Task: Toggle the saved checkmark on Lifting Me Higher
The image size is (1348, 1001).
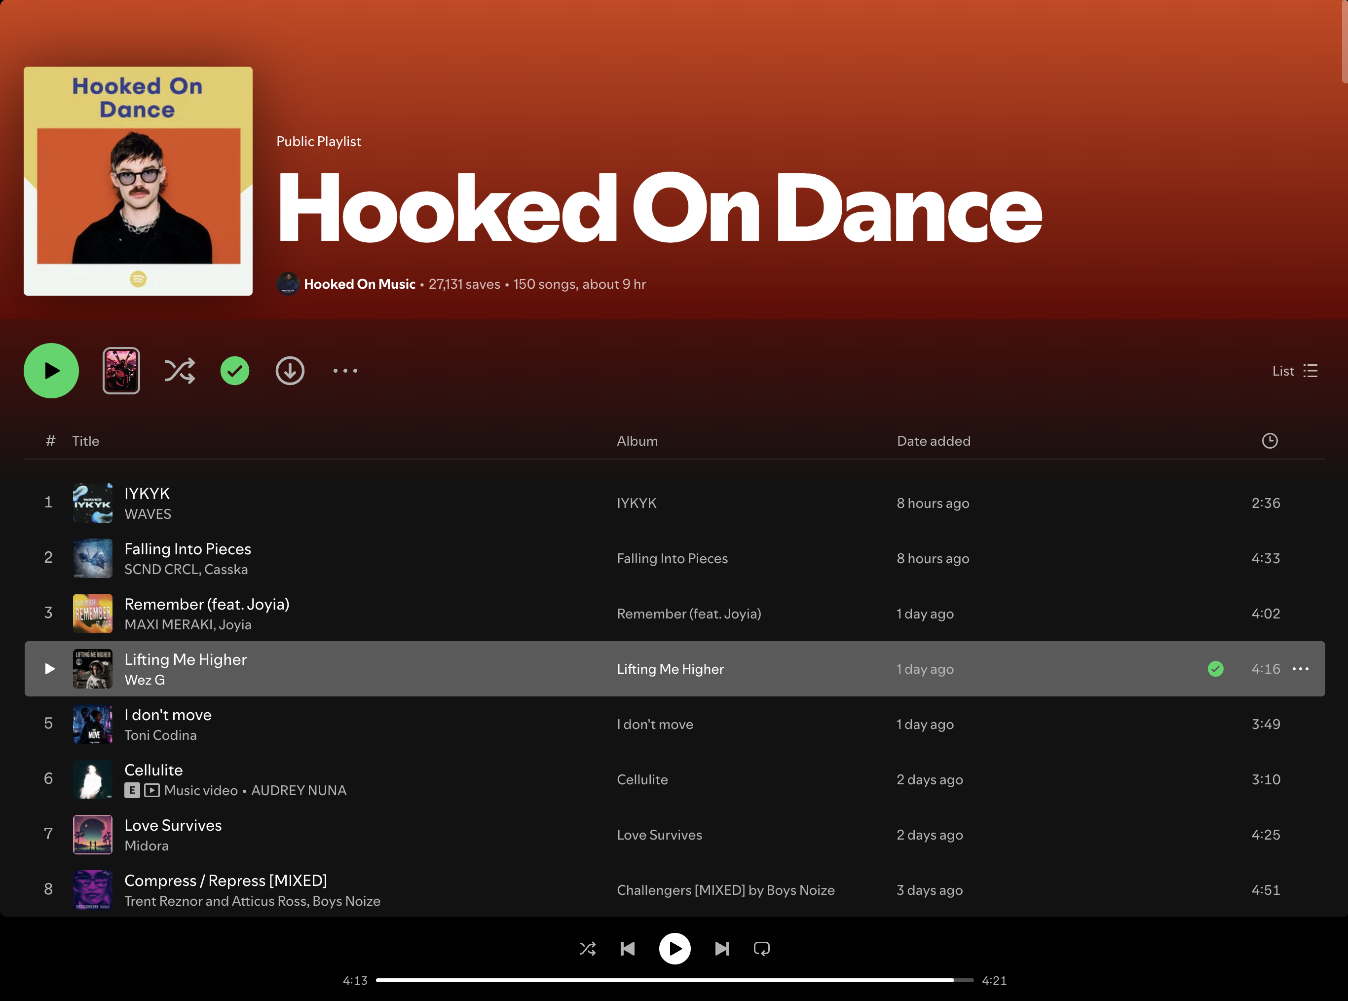Action: [x=1215, y=669]
